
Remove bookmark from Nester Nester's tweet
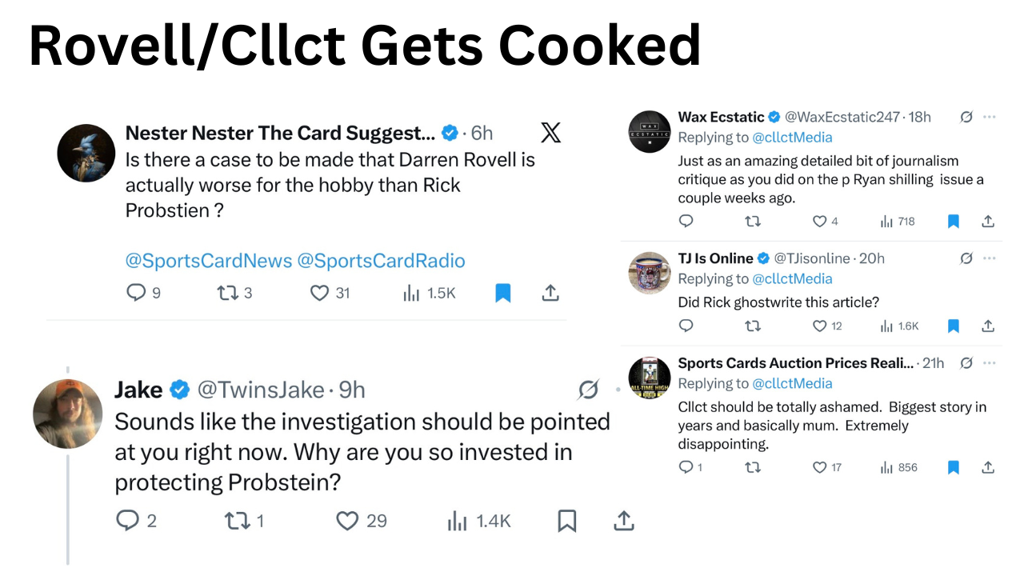502,294
